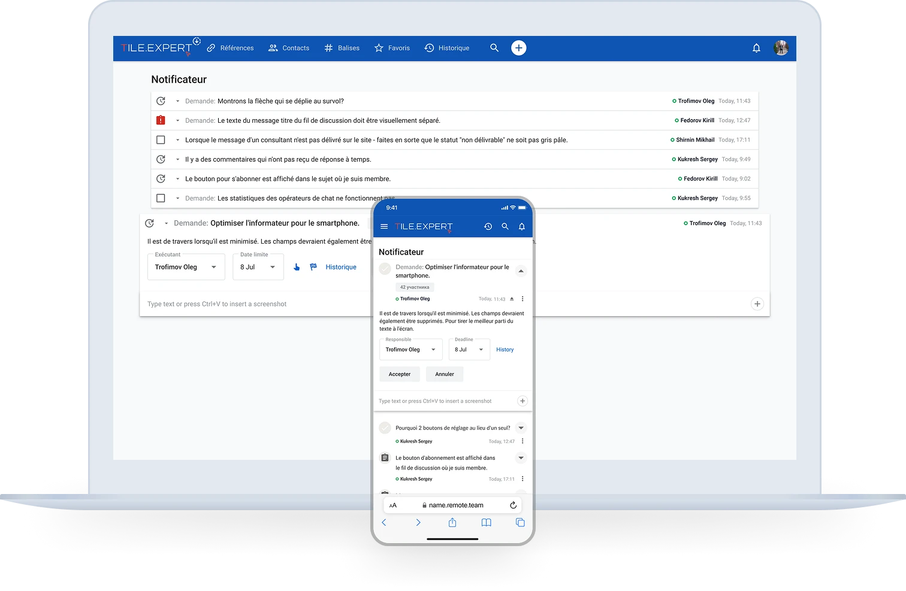This screenshot has width=906, height=591.
Task: Open the Exécutant dropdown showing Trofimov Oleg
Action: point(186,267)
